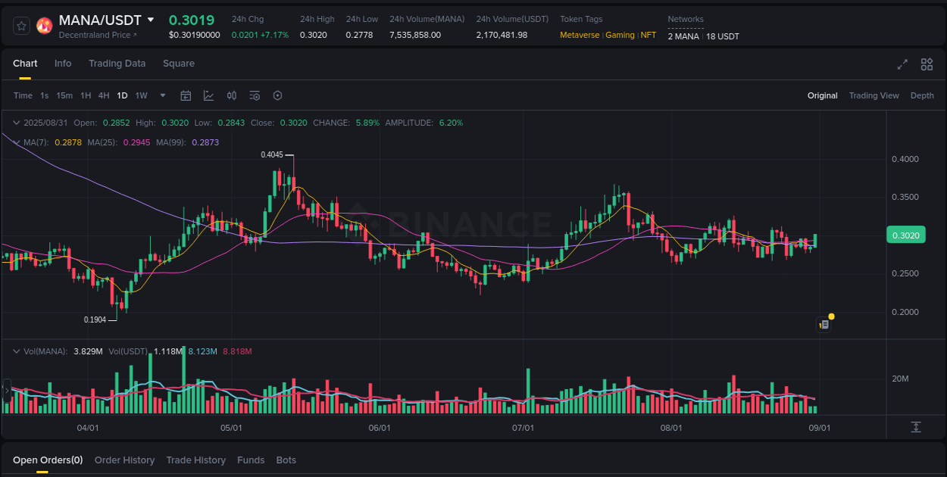Click the order info icon on the chart
Viewport: 947px width, 477px height.
(824, 323)
